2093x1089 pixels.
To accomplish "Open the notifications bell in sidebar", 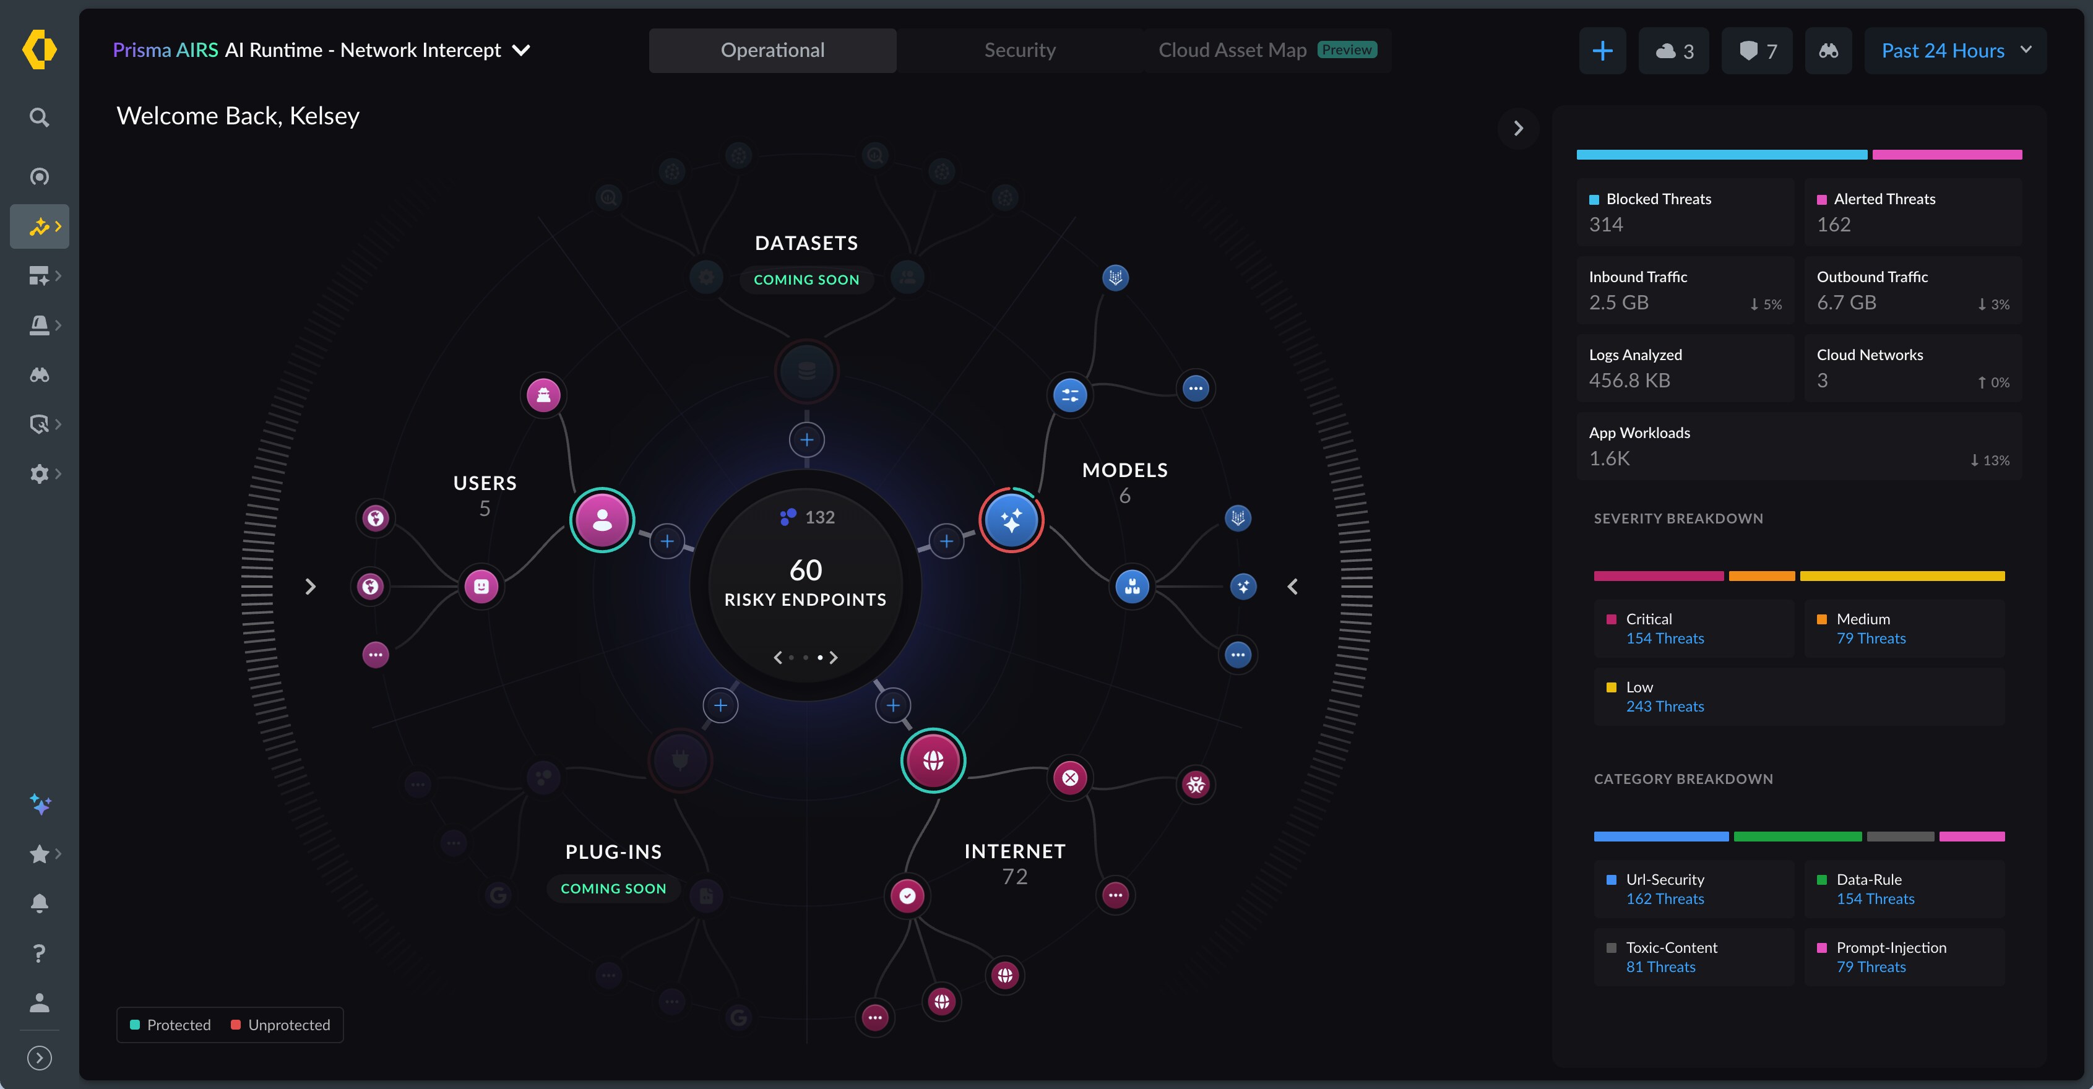I will pos(39,903).
